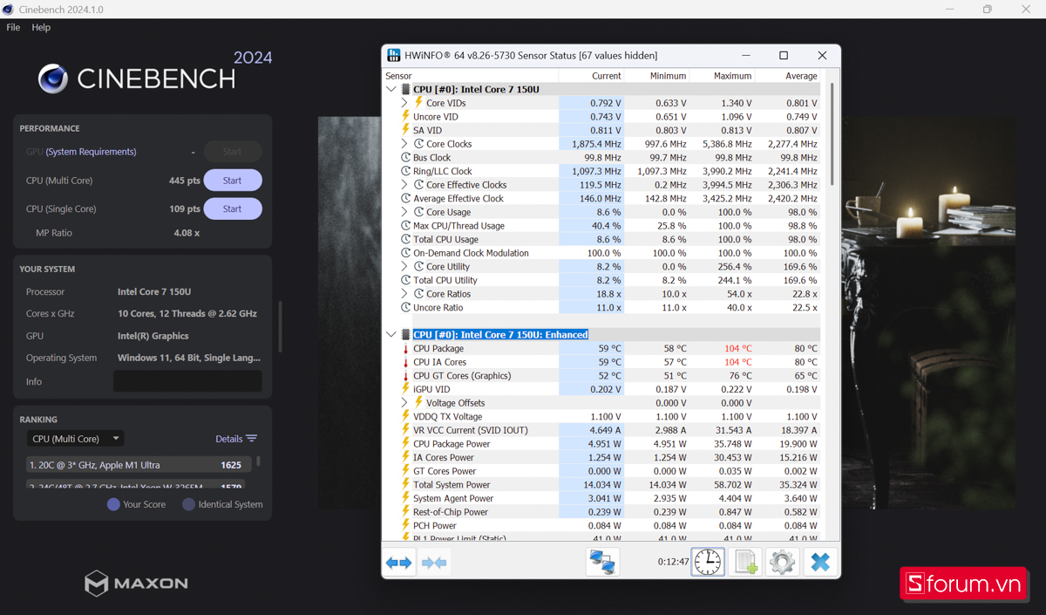Click the HWiNFO title bar app icon
Screen dimensions: 1046x615
(394, 56)
